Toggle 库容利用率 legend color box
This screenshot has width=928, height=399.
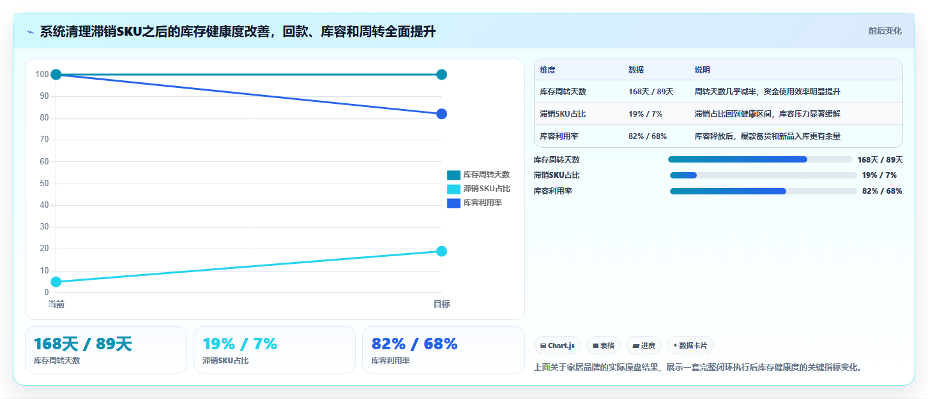(x=453, y=203)
